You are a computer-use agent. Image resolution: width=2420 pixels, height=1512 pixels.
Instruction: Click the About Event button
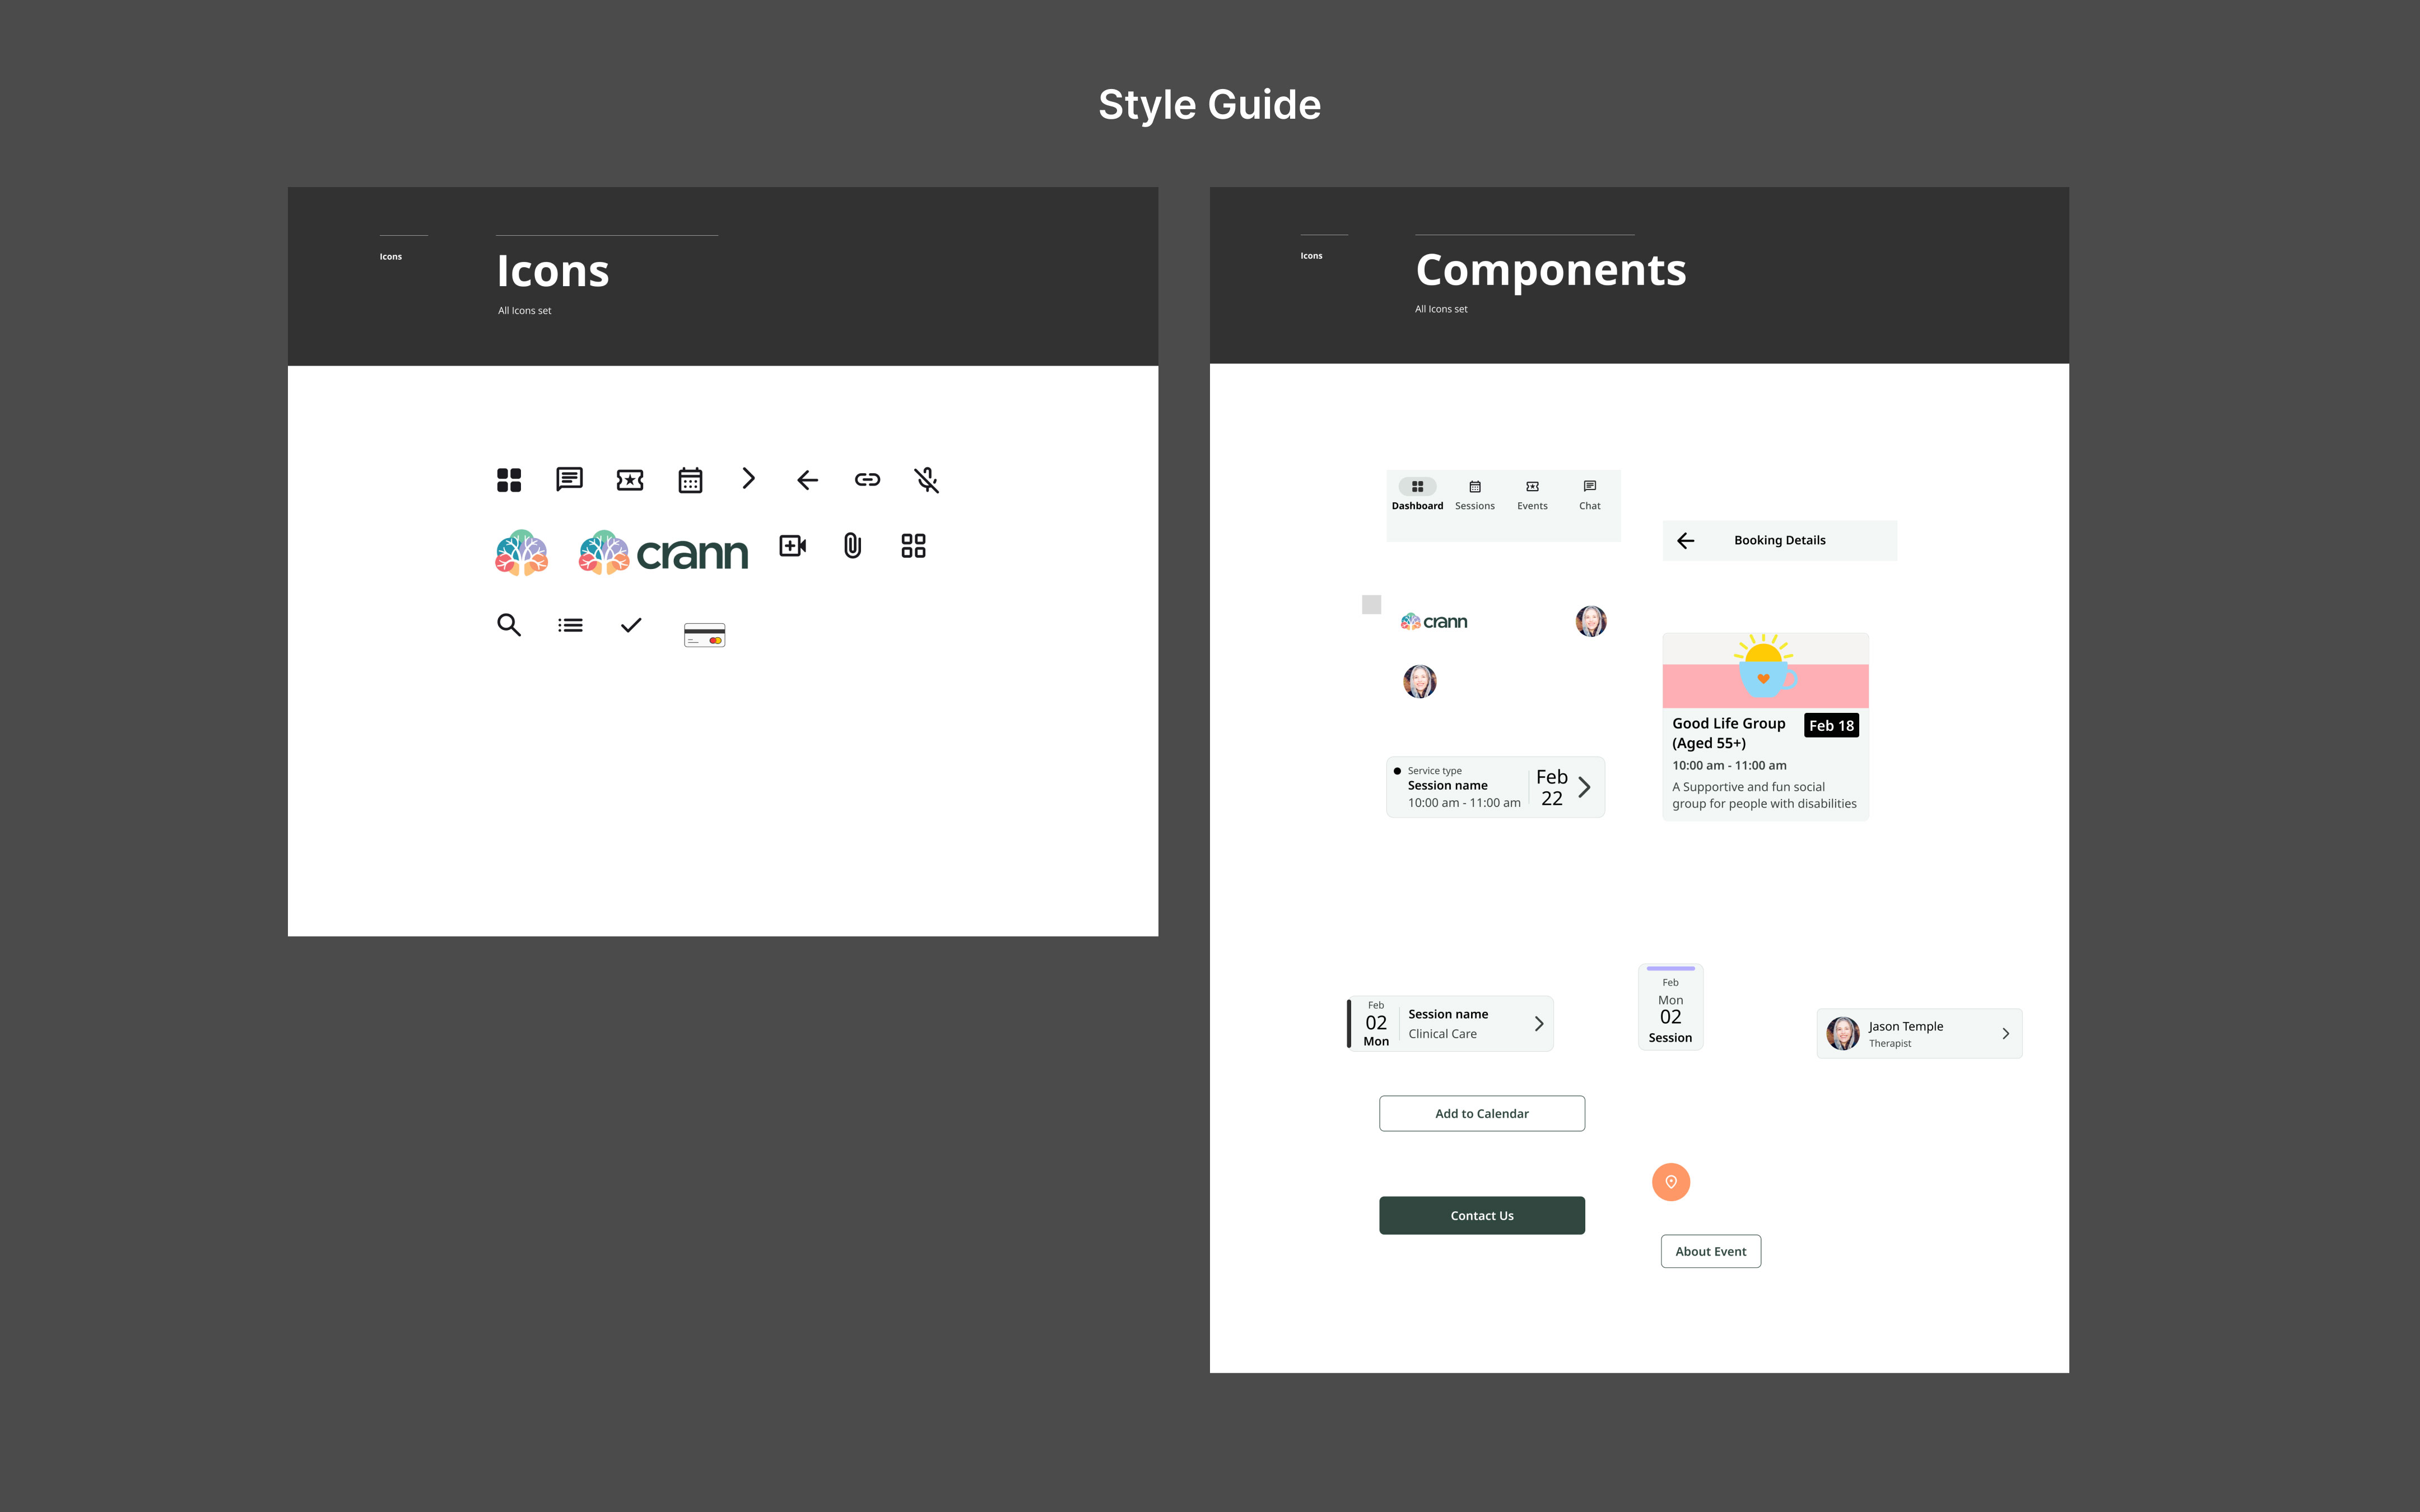pos(1710,1251)
